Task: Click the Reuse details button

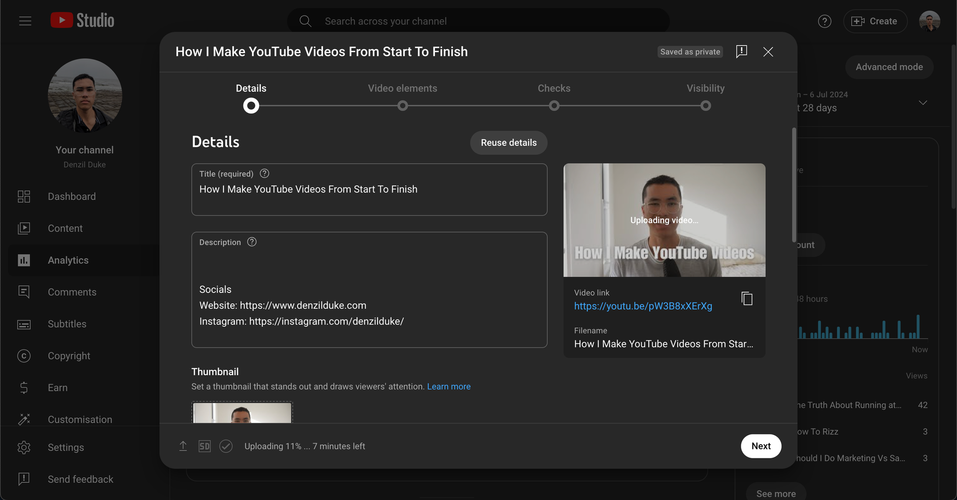Action: click(x=509, y=142)
